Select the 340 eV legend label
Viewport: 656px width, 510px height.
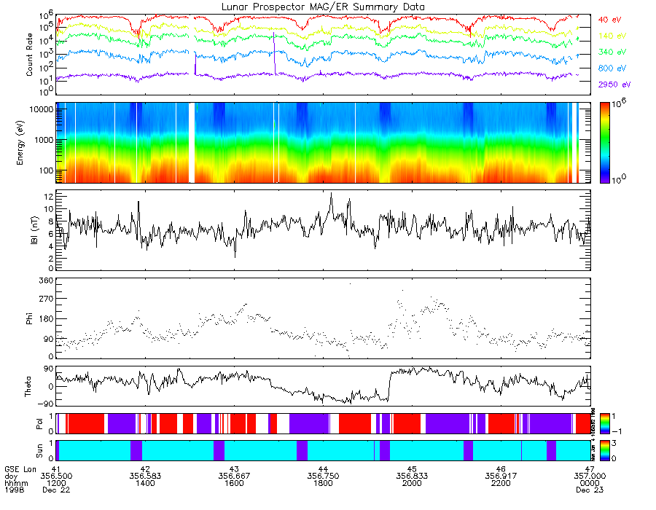612,52
